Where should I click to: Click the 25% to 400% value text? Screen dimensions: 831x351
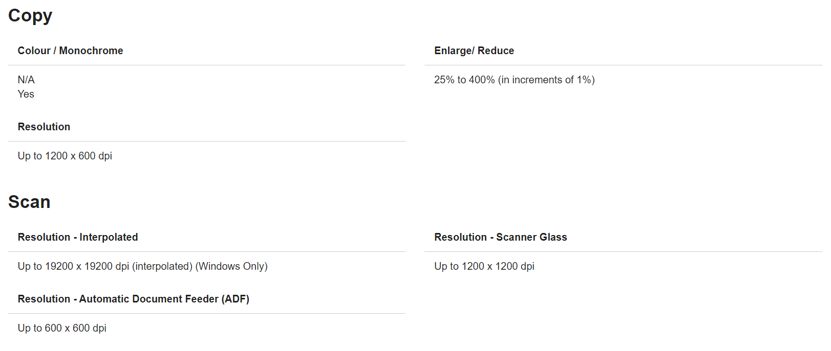pos(464,80)
